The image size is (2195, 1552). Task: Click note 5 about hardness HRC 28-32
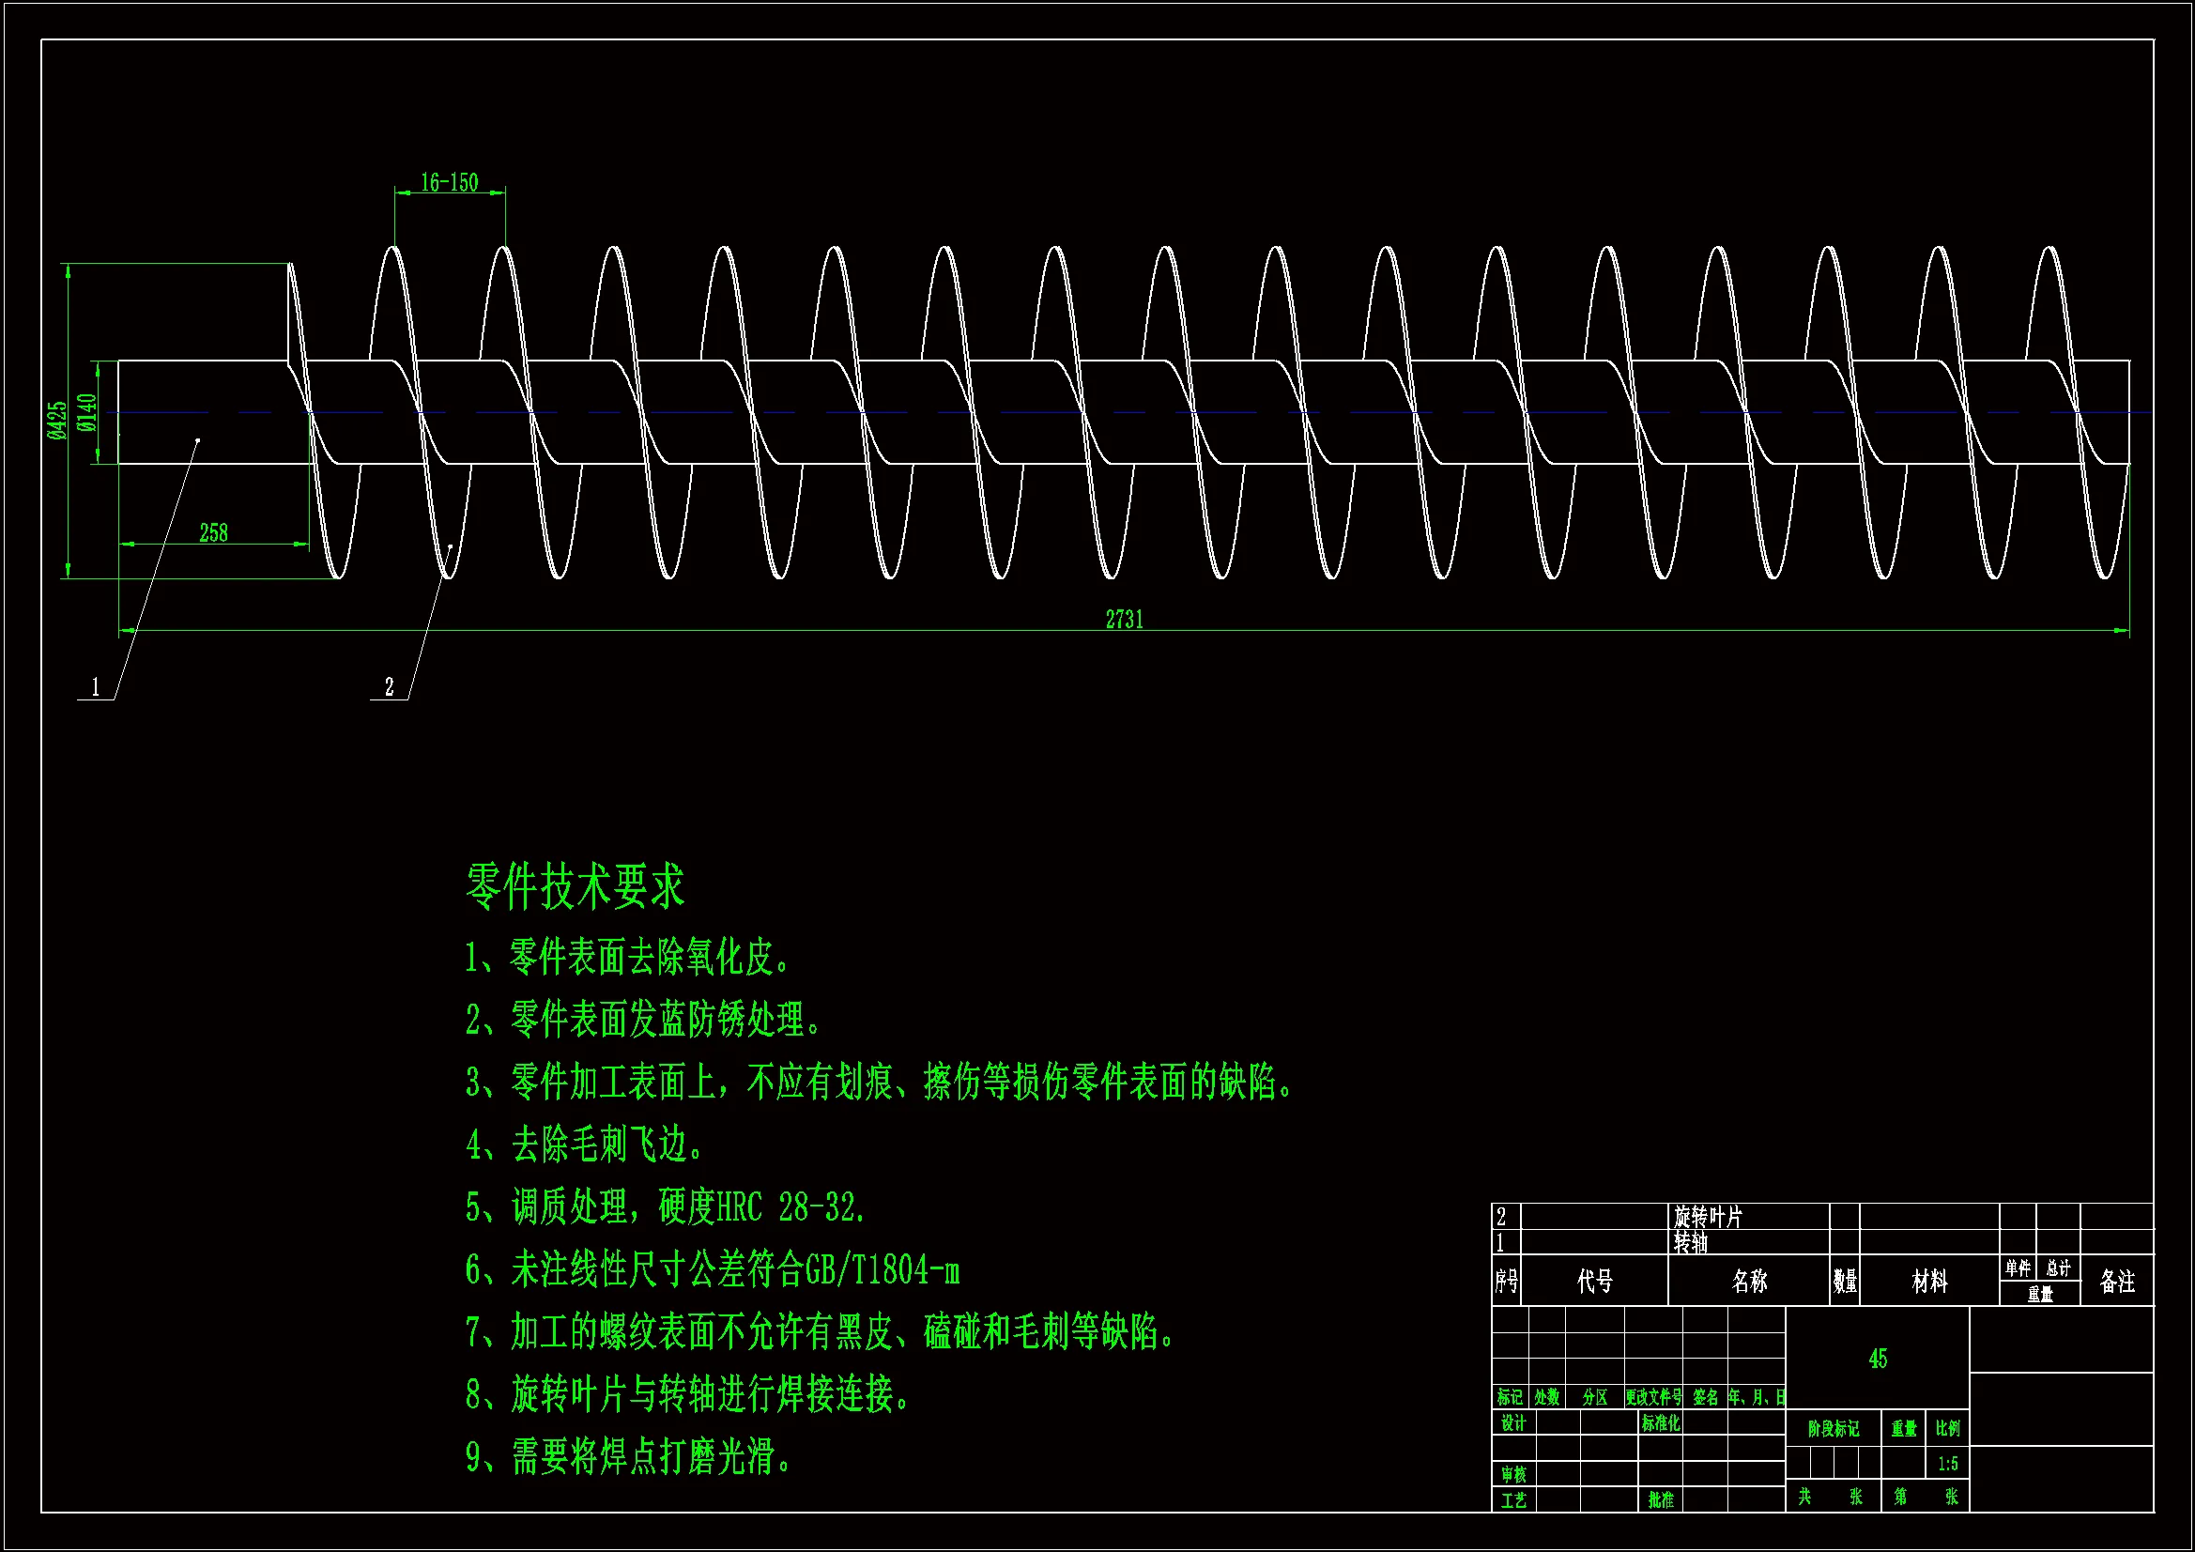[666, 1207]
